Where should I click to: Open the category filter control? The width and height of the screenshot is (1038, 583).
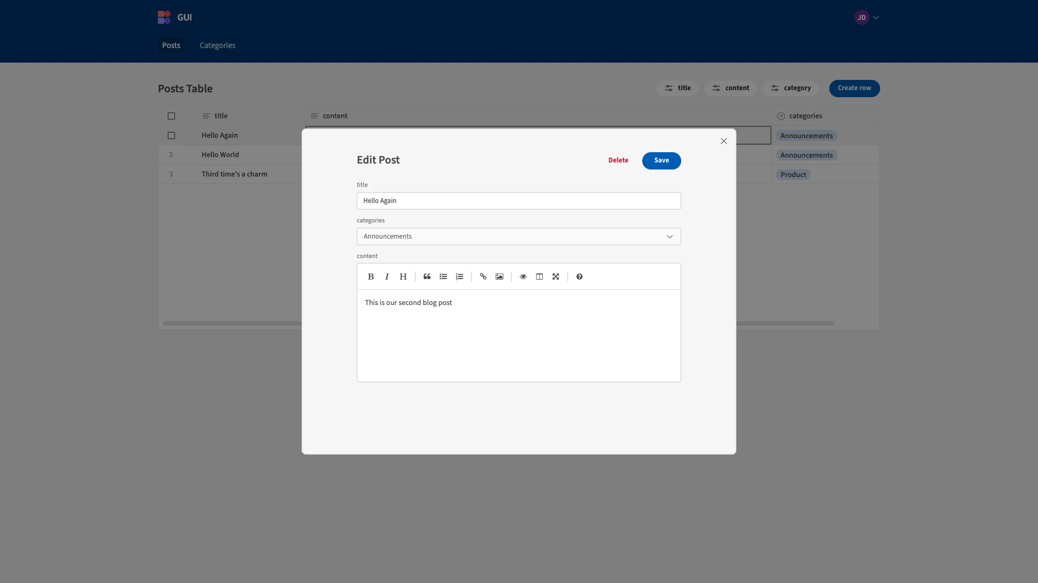pos(790,88)
